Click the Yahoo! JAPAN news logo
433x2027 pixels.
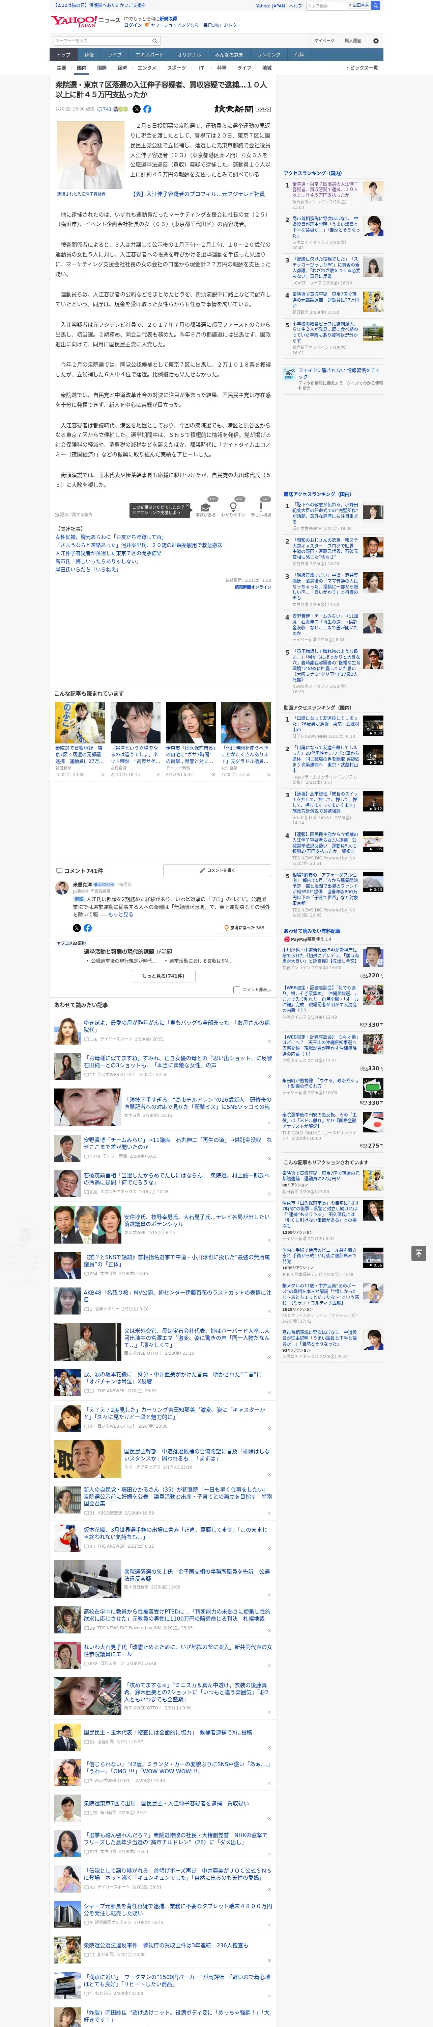(x=86, y=21)
